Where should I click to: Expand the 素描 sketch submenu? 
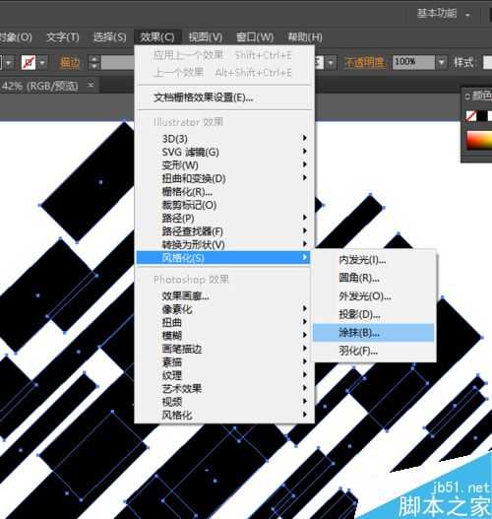point(224,361)
